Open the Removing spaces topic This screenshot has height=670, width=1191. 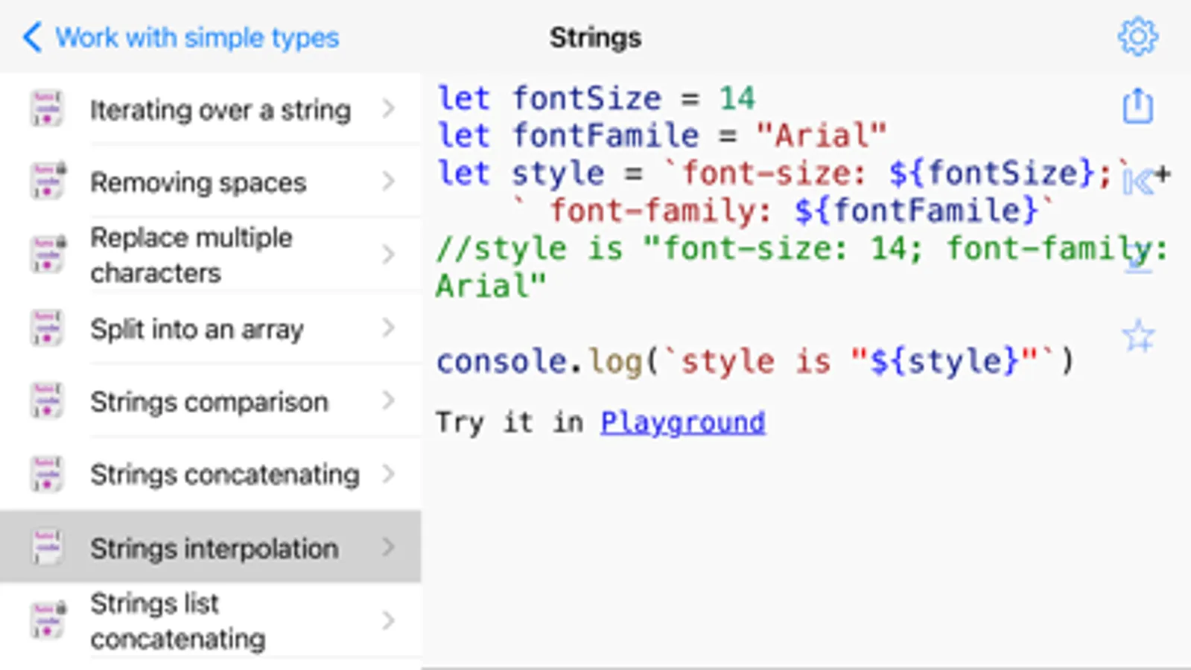(x=198, y=182)
